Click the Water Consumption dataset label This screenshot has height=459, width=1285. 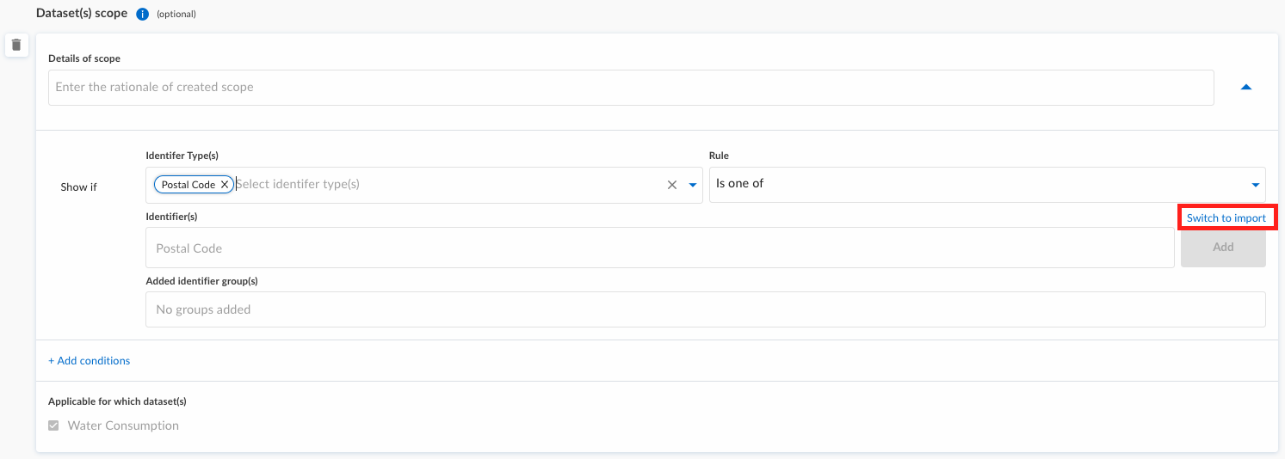(x=123, y=425)
